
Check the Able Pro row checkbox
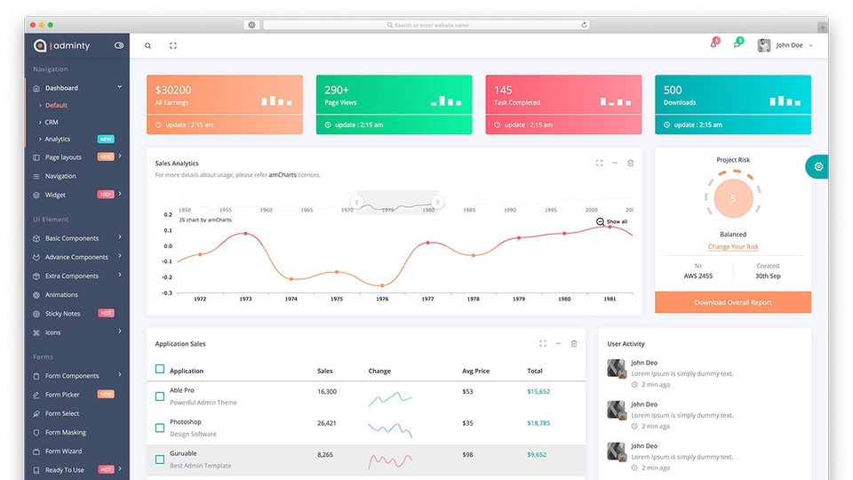tap(159, 396)
